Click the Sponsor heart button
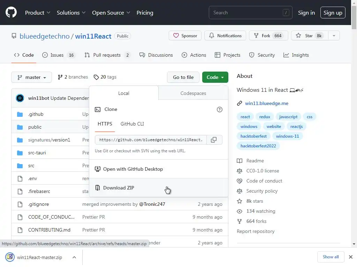Viewport: 357px width, 267px height. (185, 36)
